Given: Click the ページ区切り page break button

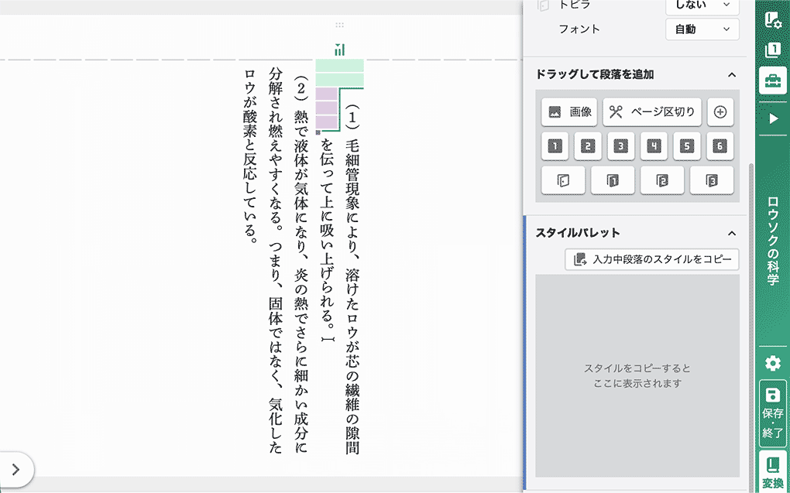Looking at the screenshot, I should (x=652, y=111).
